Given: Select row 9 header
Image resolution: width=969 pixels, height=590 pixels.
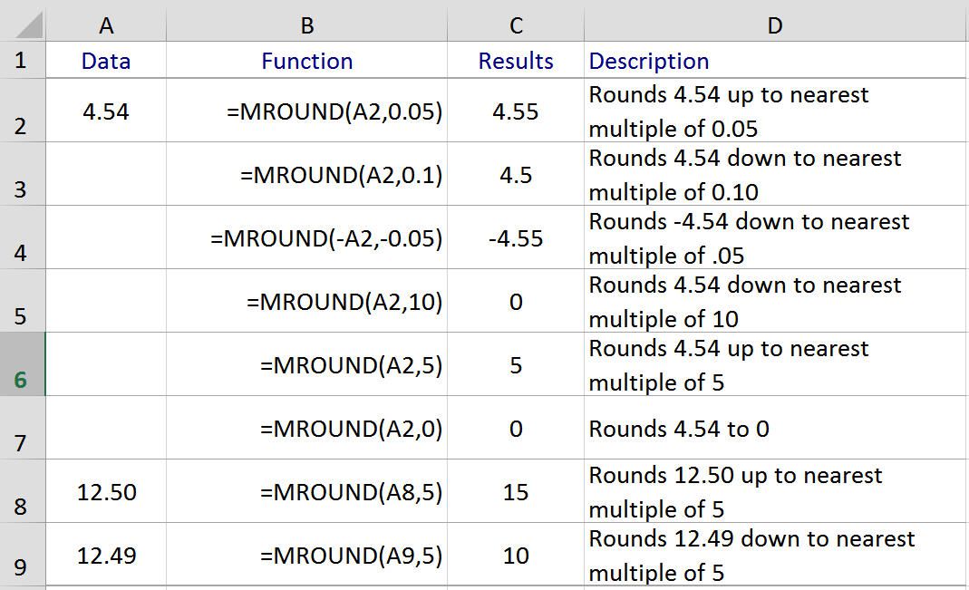Looking at the screenshot, I should click(23, 554).
